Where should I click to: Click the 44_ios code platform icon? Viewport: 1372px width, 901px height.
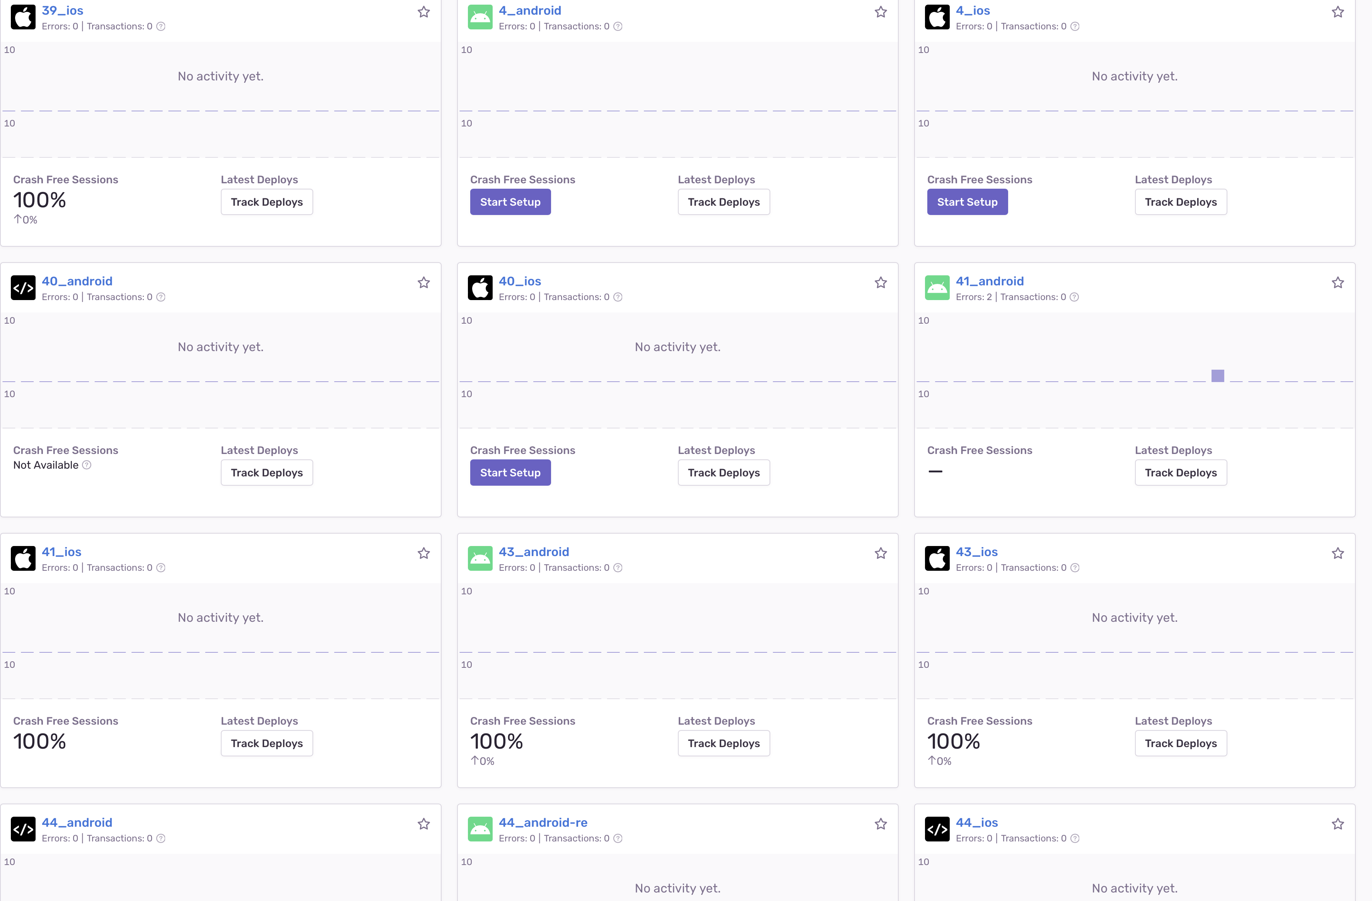pyautogui.click(x=937, y=829)
